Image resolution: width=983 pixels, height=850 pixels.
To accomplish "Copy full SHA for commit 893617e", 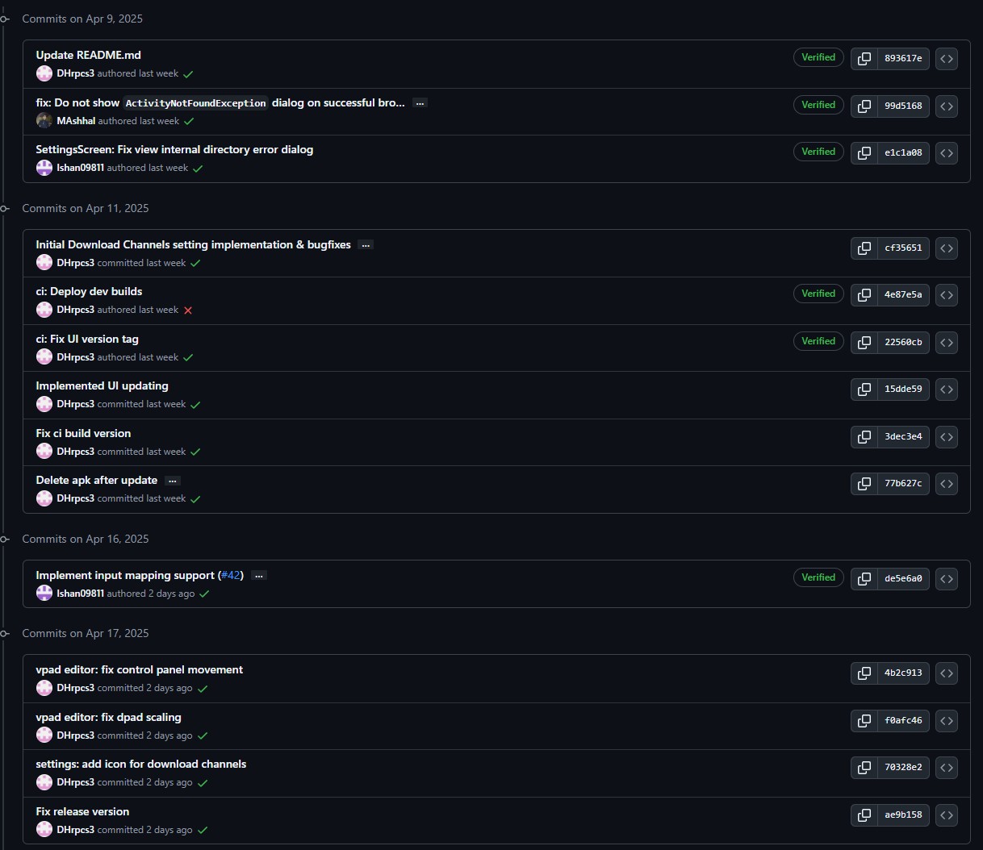I will coord(864,58).
